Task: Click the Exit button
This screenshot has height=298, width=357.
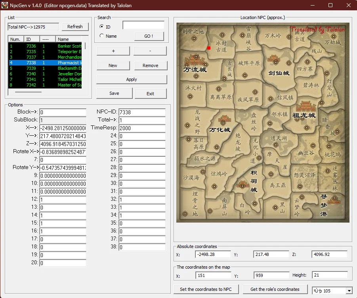Action: click(150, 94)
